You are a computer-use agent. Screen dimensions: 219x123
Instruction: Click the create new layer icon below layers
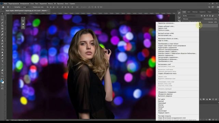[213, 99]
